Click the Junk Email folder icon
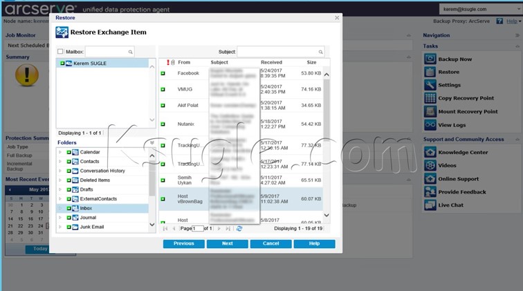The image size is (523, 291). [x=75, y=227]
